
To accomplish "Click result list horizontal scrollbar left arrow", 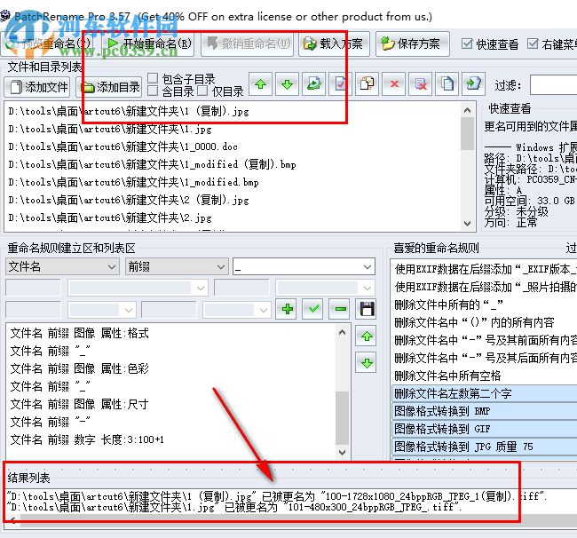I will (13, 519).
